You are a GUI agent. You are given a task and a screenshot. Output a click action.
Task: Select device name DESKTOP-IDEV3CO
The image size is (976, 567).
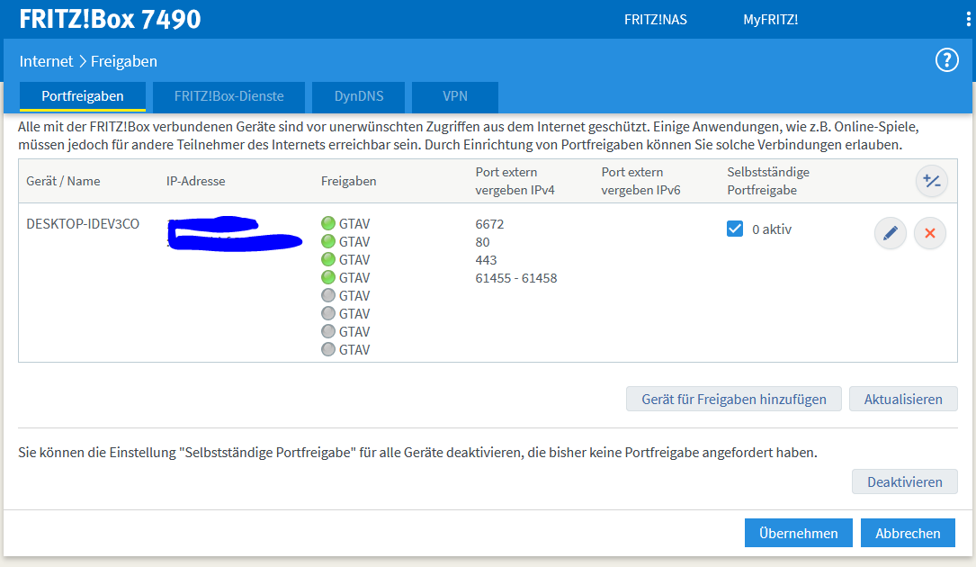[x=83, y=224]
